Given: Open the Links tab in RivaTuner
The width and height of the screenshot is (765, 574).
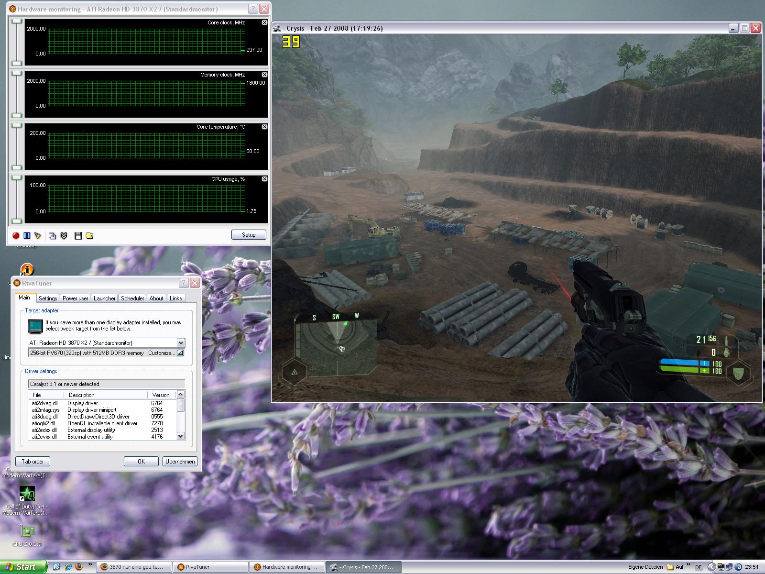Looking at the screenshot, I should [x=176, y=298].
